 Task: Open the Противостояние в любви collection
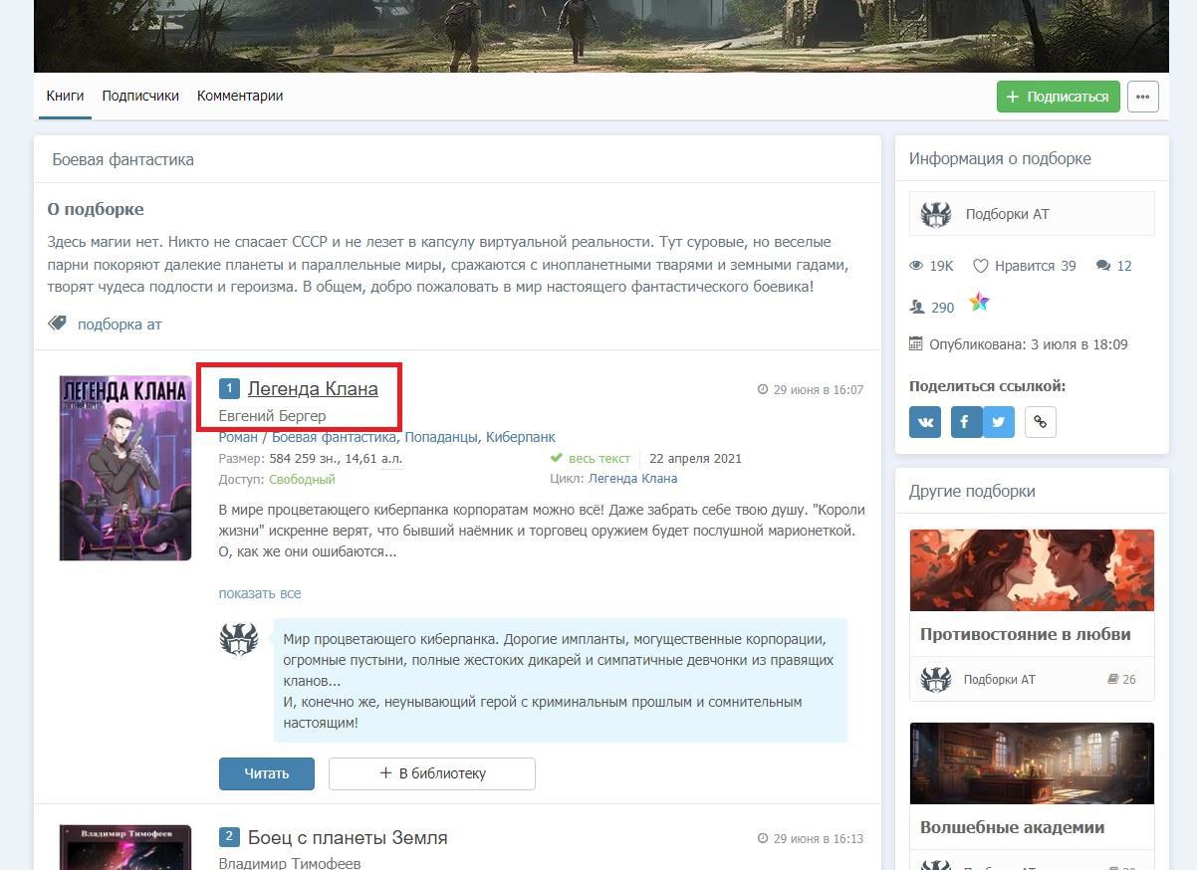[1025, 634]
